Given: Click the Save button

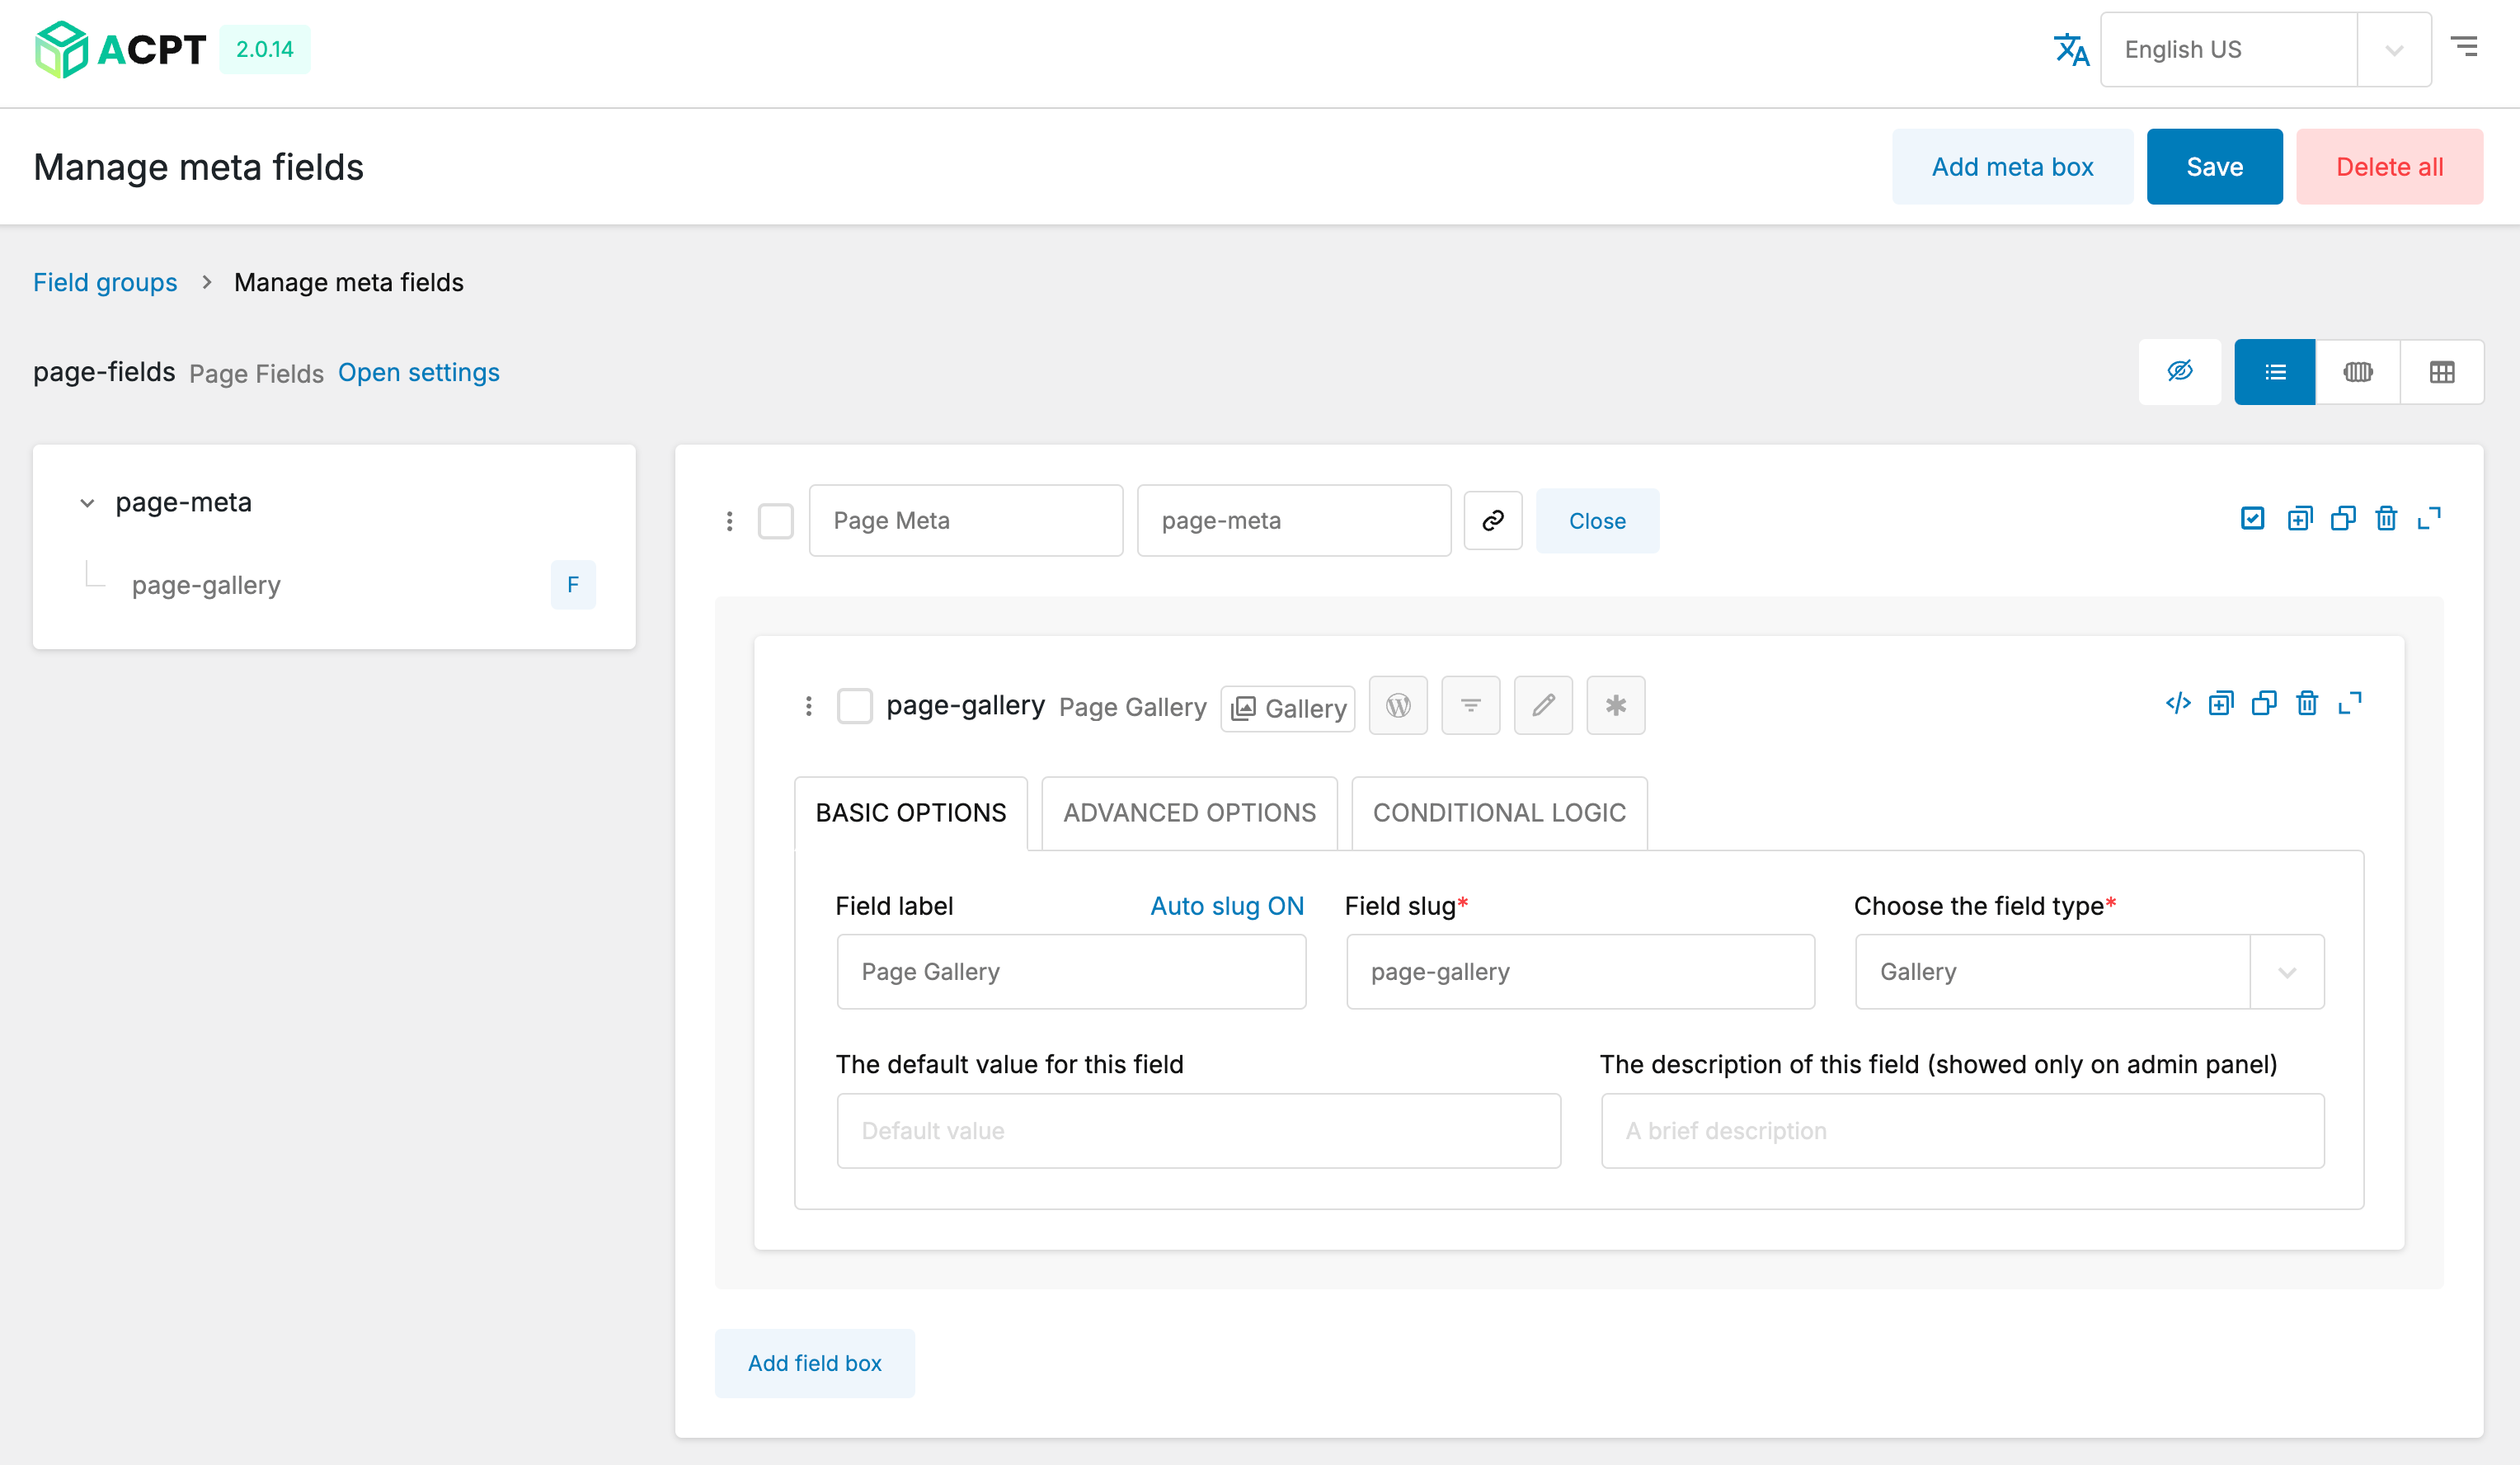Looking at the screenshot, I should pos(2214,167).
